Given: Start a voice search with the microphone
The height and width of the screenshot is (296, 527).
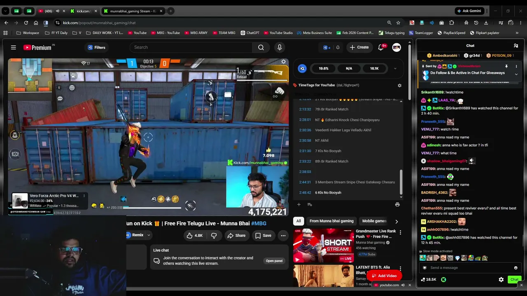Looking at the screenshot, I should pyautogui.click(x=280, y=48).
